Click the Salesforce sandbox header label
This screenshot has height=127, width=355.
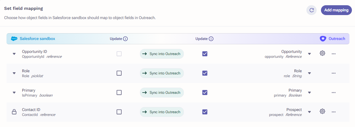click(x=37, y=39)
